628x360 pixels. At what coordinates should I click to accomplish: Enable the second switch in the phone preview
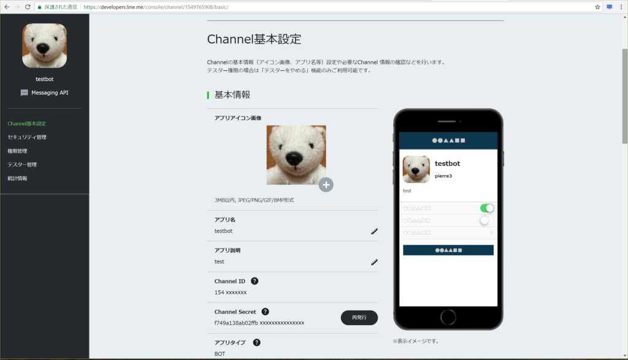488,220
